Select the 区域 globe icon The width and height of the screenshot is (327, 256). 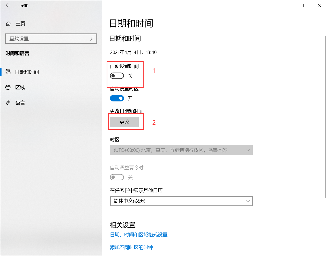point(8,87)
